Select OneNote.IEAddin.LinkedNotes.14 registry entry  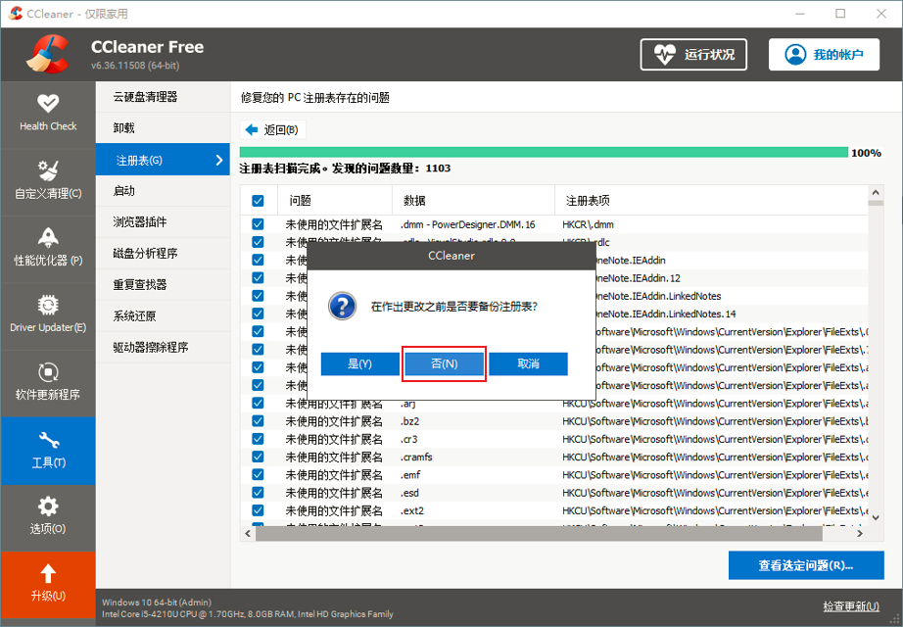tap(665, 314)
